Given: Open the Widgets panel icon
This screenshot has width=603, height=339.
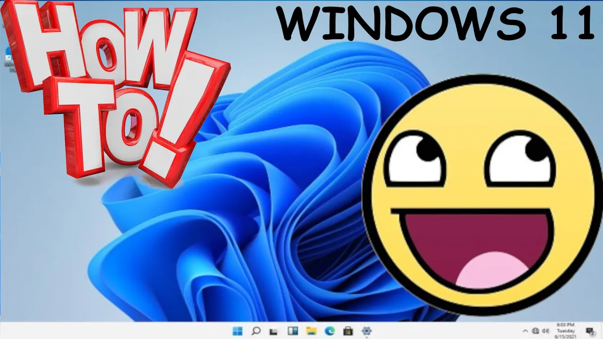Looking at the screenshot, I should (293, 331).
